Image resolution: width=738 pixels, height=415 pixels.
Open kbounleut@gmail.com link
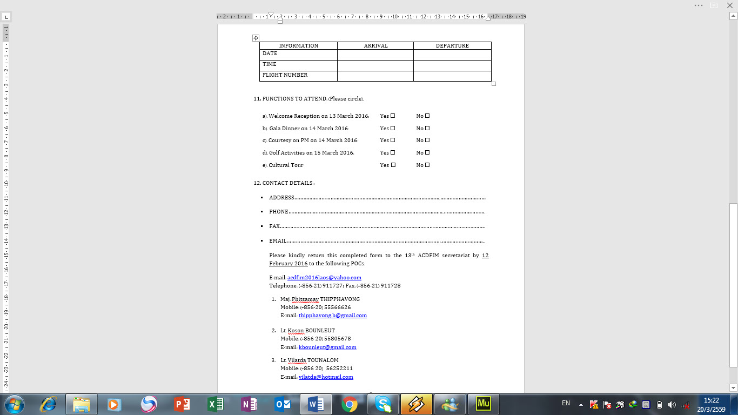pyautogui.click(x=327, y=347)
